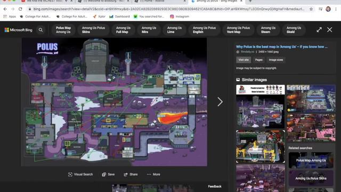Click the Visual Search button
Image resolution: width=341 pixels, height=192 pixels.
(80, 174)
